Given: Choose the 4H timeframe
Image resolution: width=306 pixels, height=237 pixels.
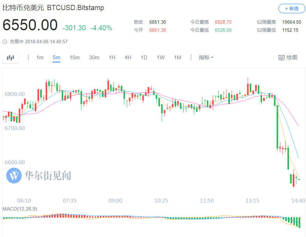Looking at the screenshot, I should [128, 58].
